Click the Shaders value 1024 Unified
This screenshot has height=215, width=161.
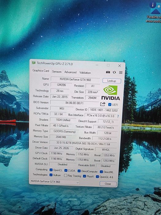click(63, 120)
